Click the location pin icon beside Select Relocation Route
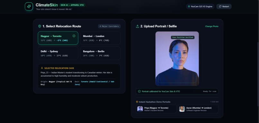Screen dimensions: 259x123 point(40,26)
